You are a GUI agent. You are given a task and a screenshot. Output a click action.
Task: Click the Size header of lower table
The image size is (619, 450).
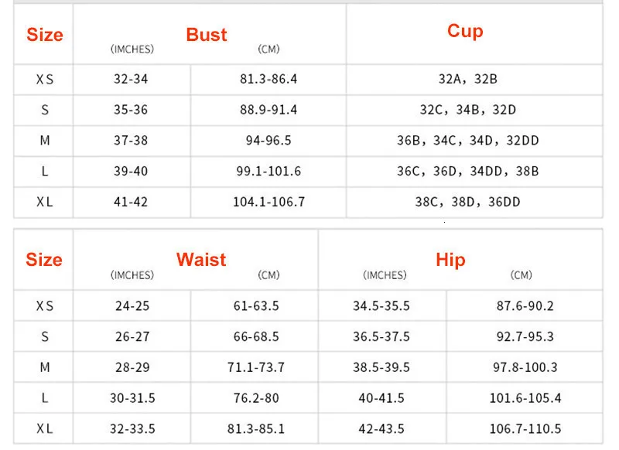(x=44, y=260)
